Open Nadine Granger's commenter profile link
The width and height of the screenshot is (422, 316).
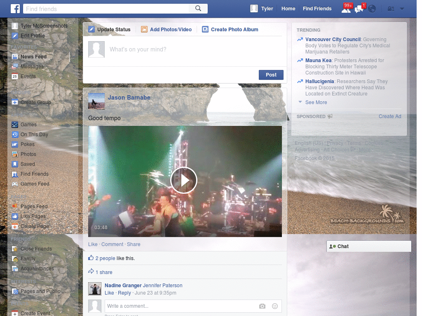(x=123, y=286)
